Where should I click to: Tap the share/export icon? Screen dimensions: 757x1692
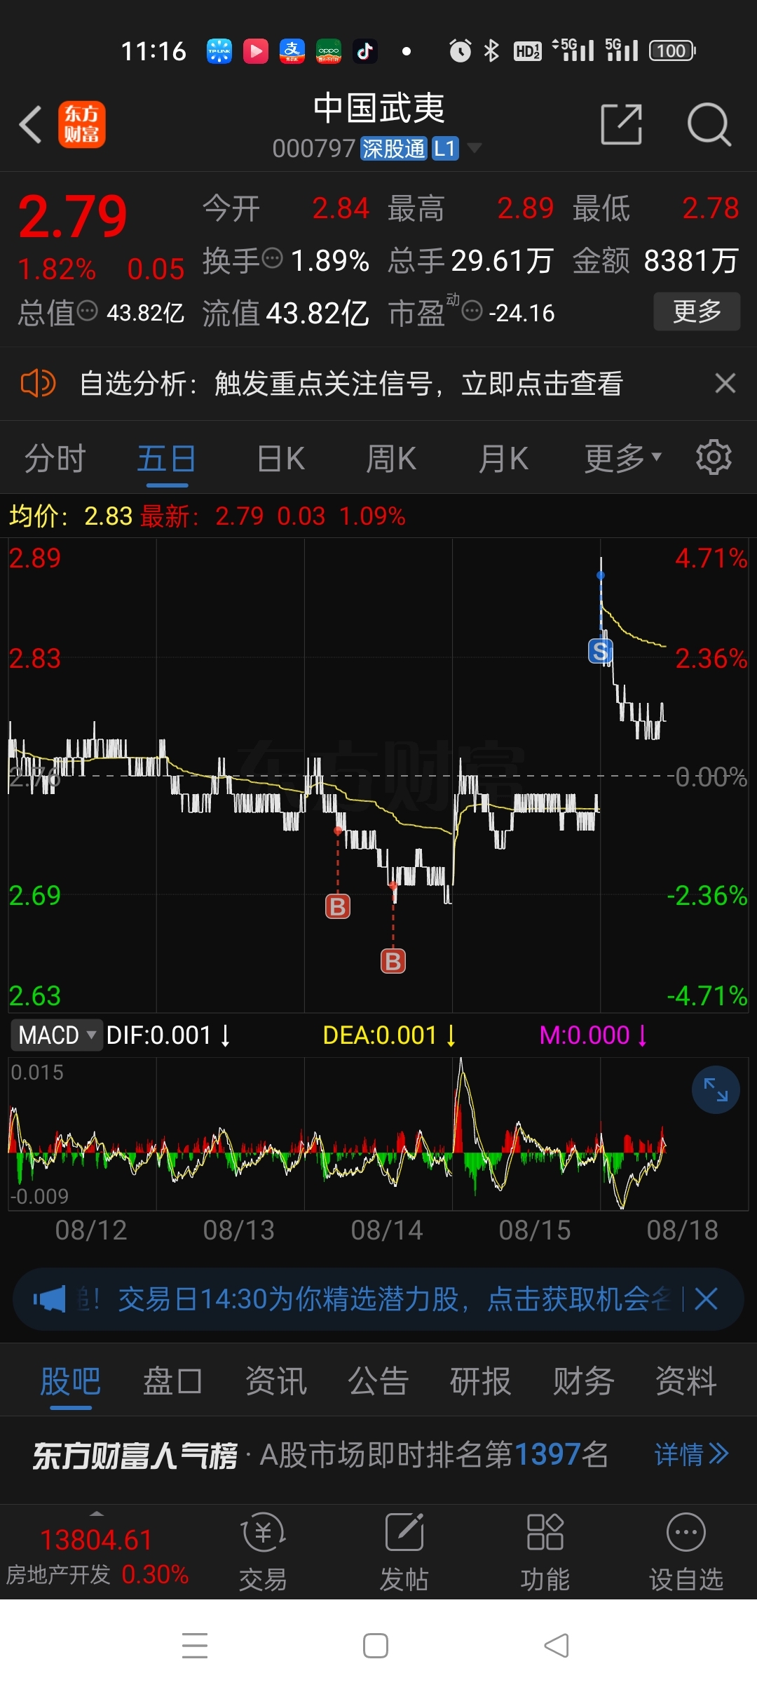pos(622,125)
